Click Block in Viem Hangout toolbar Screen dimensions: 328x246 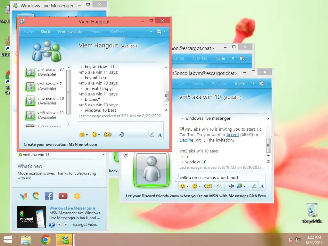click(45, 32)
